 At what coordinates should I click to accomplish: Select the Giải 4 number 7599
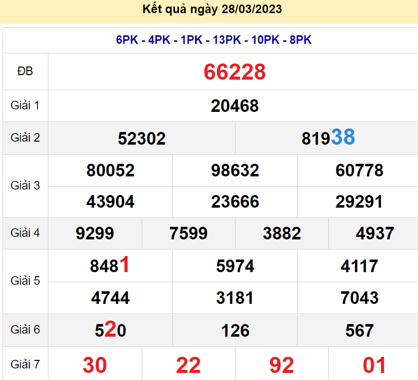[x=189, y=233]
